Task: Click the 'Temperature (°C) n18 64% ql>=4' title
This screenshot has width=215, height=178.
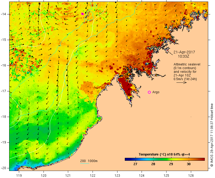Action: (164, 154)
